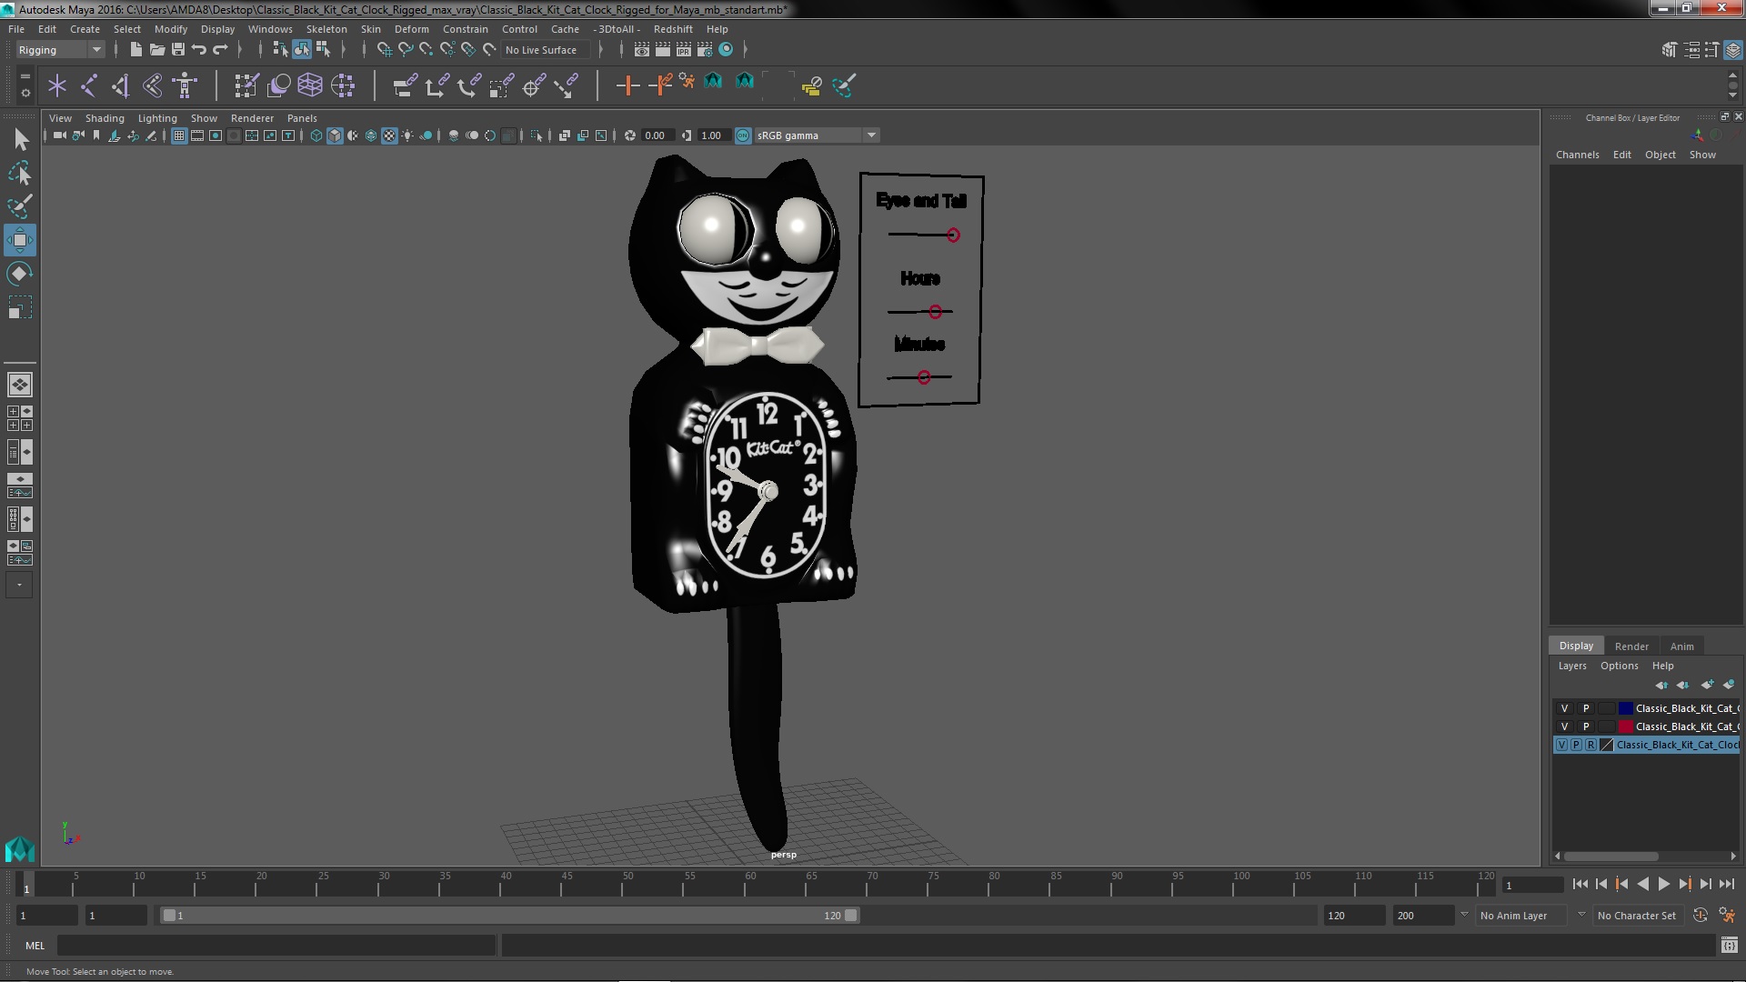This screenshot has width=1746, height=982.
Task: Select the Snap to Grid icon
Action: tap(381, 49)
